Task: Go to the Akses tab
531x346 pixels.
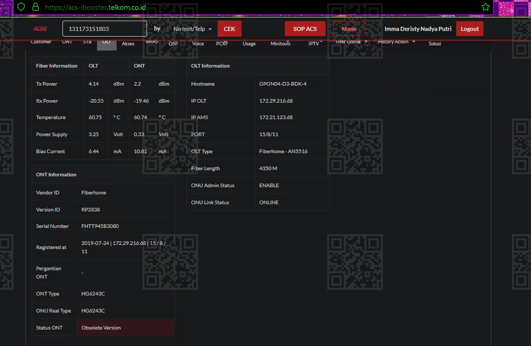Action: 128,44
